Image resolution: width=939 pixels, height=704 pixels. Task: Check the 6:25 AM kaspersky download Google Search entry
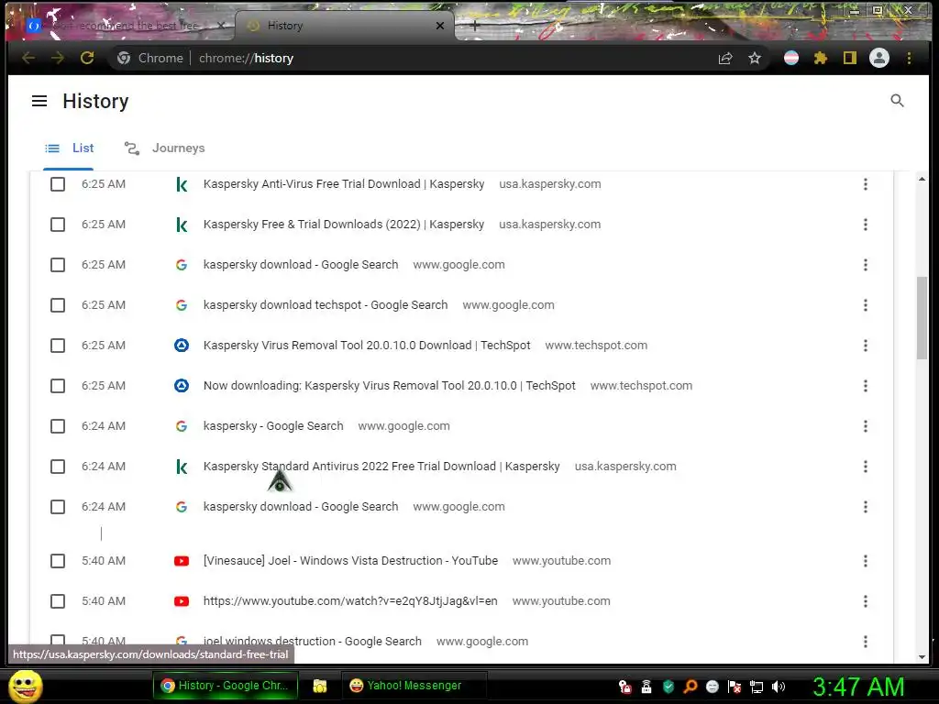58,265
